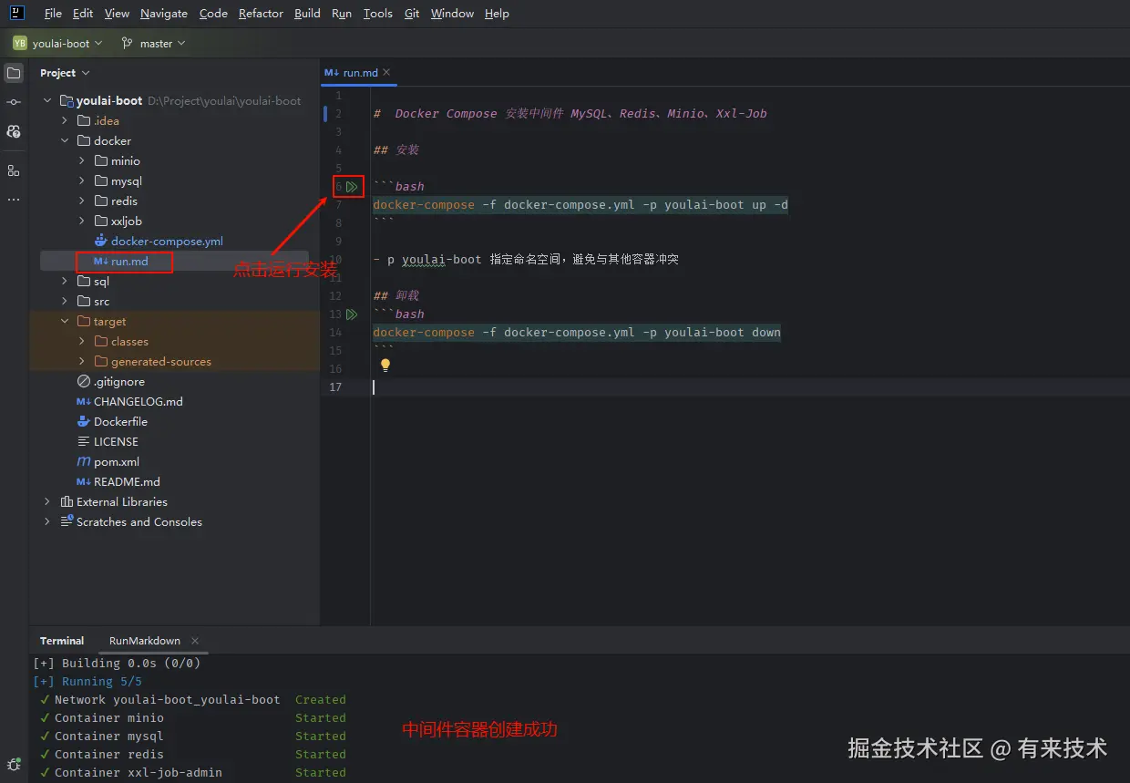
Task: Click '[+] Running 5/5' terminal line
Action: point(87,681)
